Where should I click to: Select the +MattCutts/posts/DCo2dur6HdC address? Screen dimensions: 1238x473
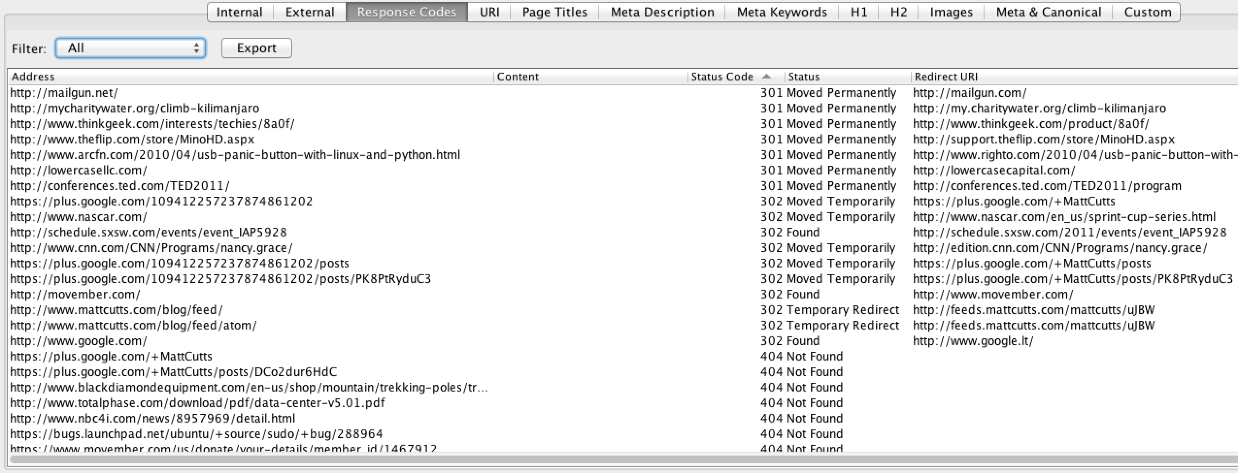point(173,372)
